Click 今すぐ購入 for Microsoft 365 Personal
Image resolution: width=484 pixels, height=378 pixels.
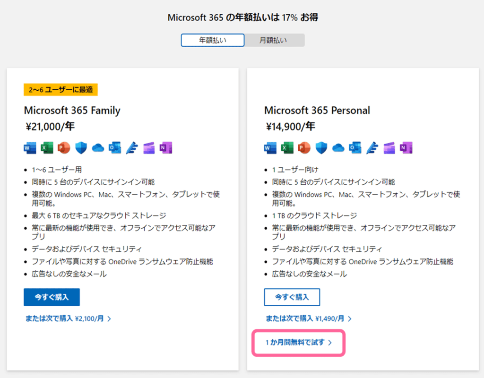(x=292, y=297)
